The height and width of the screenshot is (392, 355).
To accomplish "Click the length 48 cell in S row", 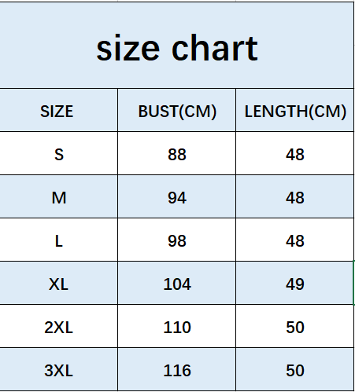I will (x=295, y=153).
